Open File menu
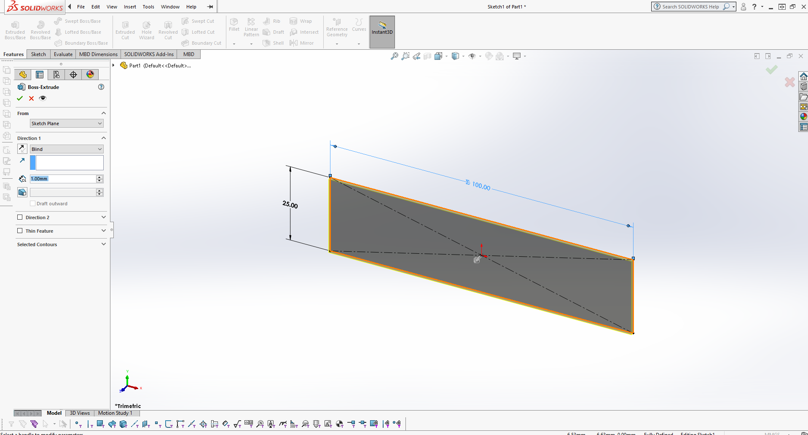This screenshot has height=435, width=808. (x=81, y=7)
